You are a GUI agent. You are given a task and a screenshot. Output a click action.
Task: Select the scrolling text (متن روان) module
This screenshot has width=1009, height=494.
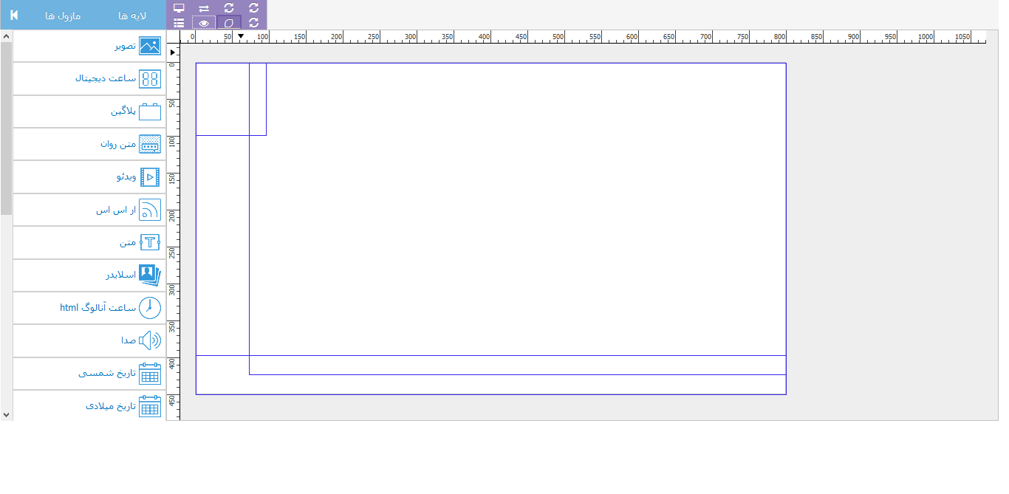[89, 144]
